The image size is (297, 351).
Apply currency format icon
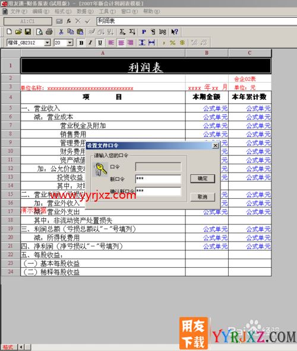click(x=182, y=42)
